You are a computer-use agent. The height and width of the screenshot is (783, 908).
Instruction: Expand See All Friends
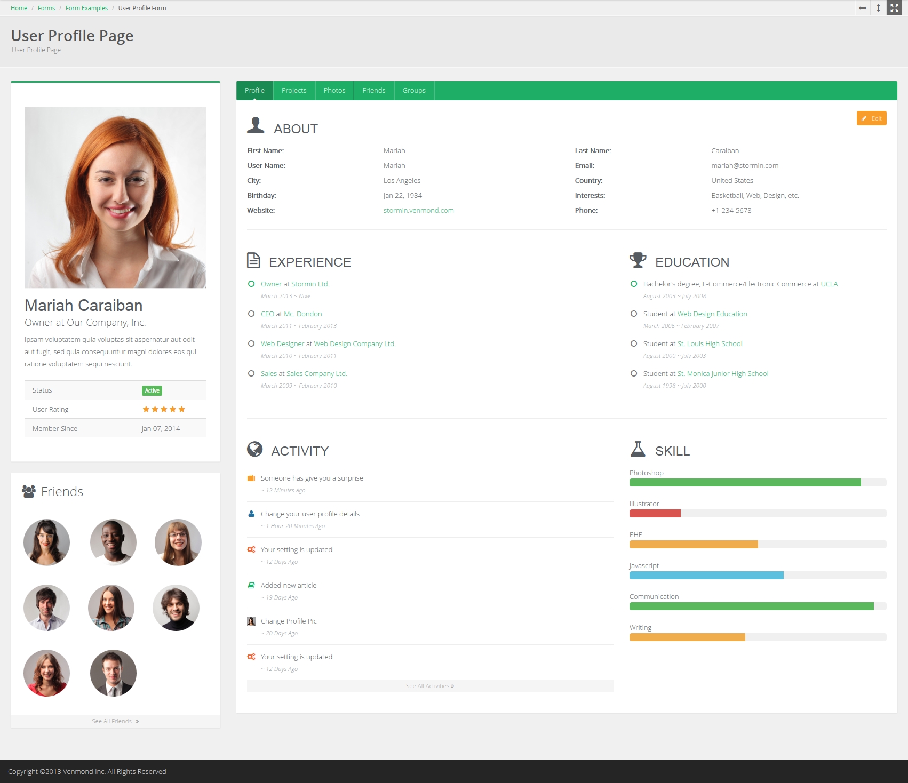115,721
